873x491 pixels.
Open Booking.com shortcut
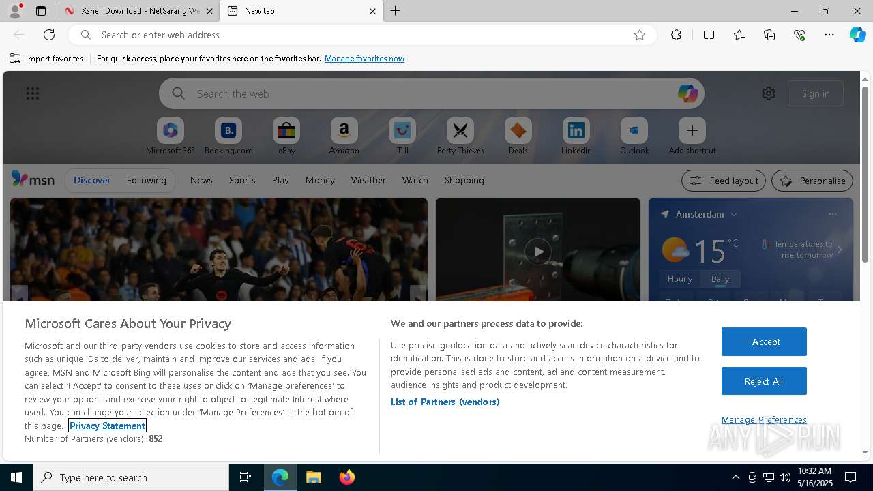(x=228, y=136)
